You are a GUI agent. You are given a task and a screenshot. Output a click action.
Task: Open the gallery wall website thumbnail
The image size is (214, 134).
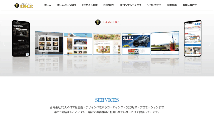coord(49,43)
